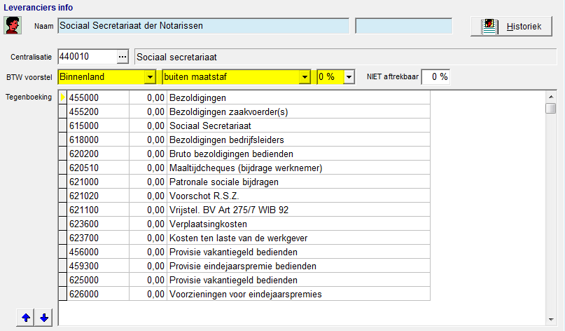Image resolution: width=565 pixels, height=331 pixels.
Task: Click the NIET aftrekbaar percentage field
Action: pos(435,77)
